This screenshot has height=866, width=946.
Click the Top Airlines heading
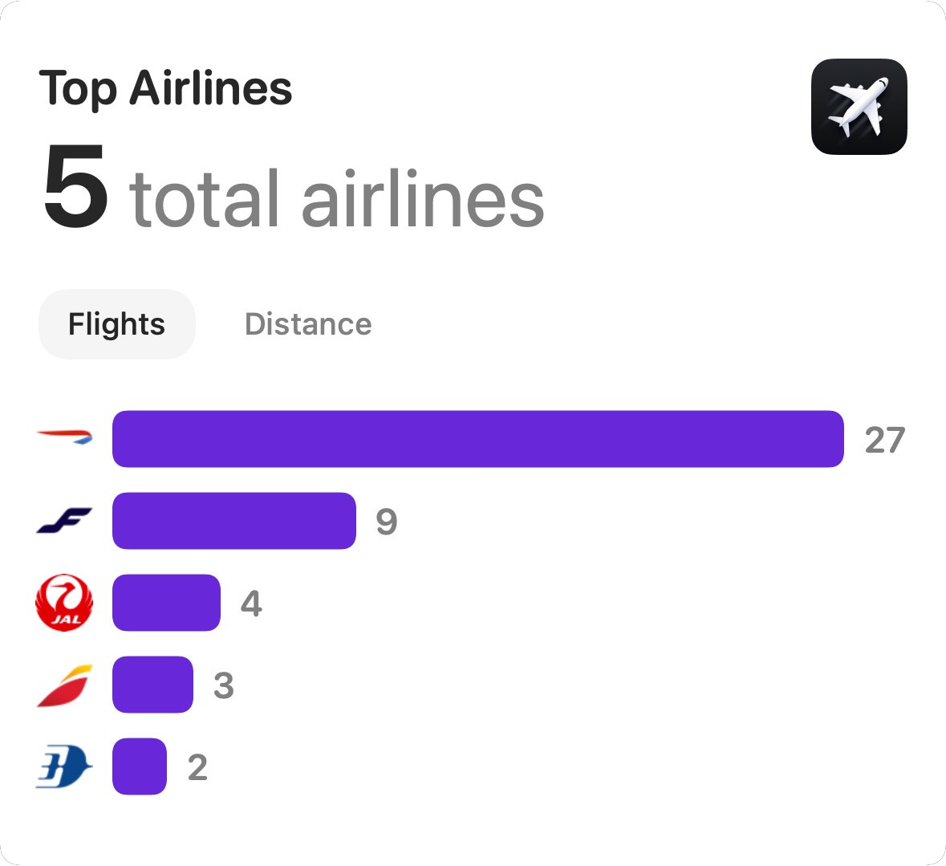165,87
